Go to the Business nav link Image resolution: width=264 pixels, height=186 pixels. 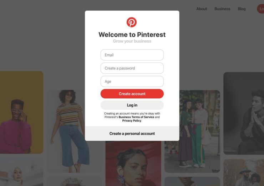click(222, 9)
